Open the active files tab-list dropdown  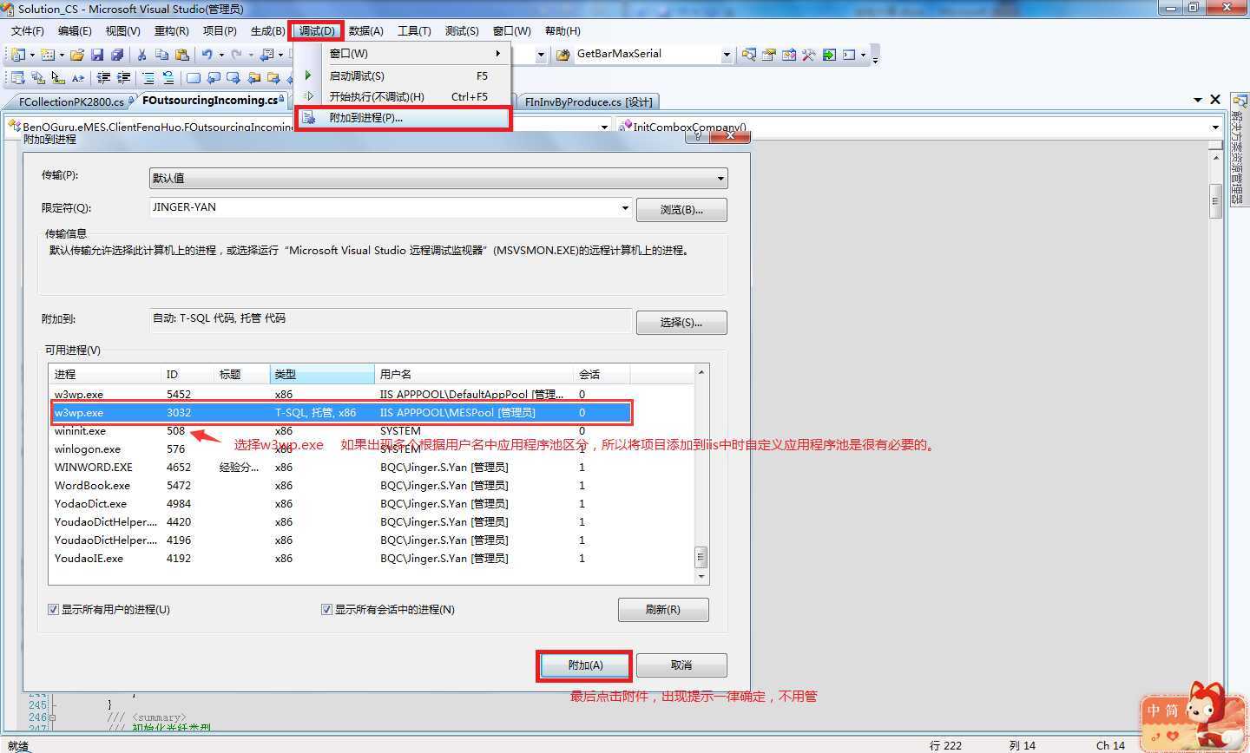pos(1198,100)
